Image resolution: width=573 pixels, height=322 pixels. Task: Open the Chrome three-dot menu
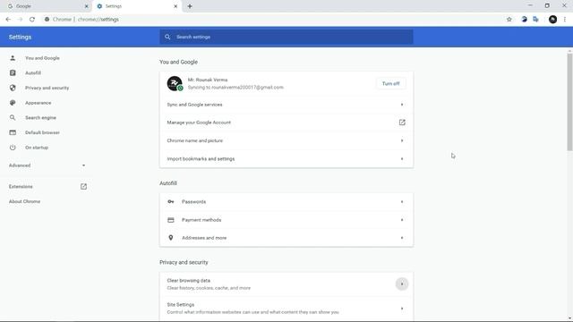point(565,20)
